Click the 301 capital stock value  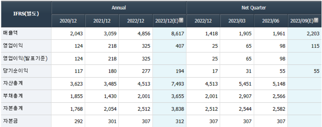pos(112,122)
